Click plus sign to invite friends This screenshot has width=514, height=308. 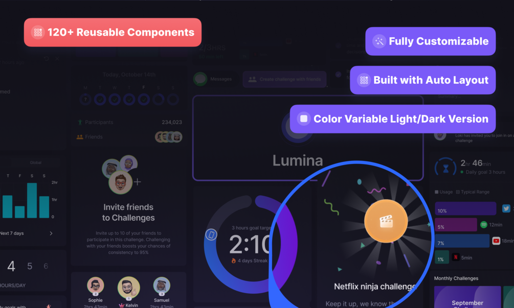[x=138, y=182]
